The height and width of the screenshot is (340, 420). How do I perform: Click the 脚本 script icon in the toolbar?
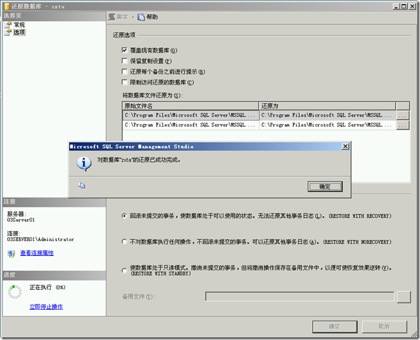click(112, 17)
